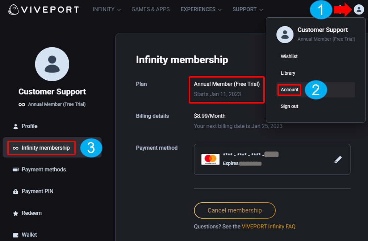Viewport: 368px width, 241px height.
Task: Click the Profile person icon in sidebar
Action: 16,126
